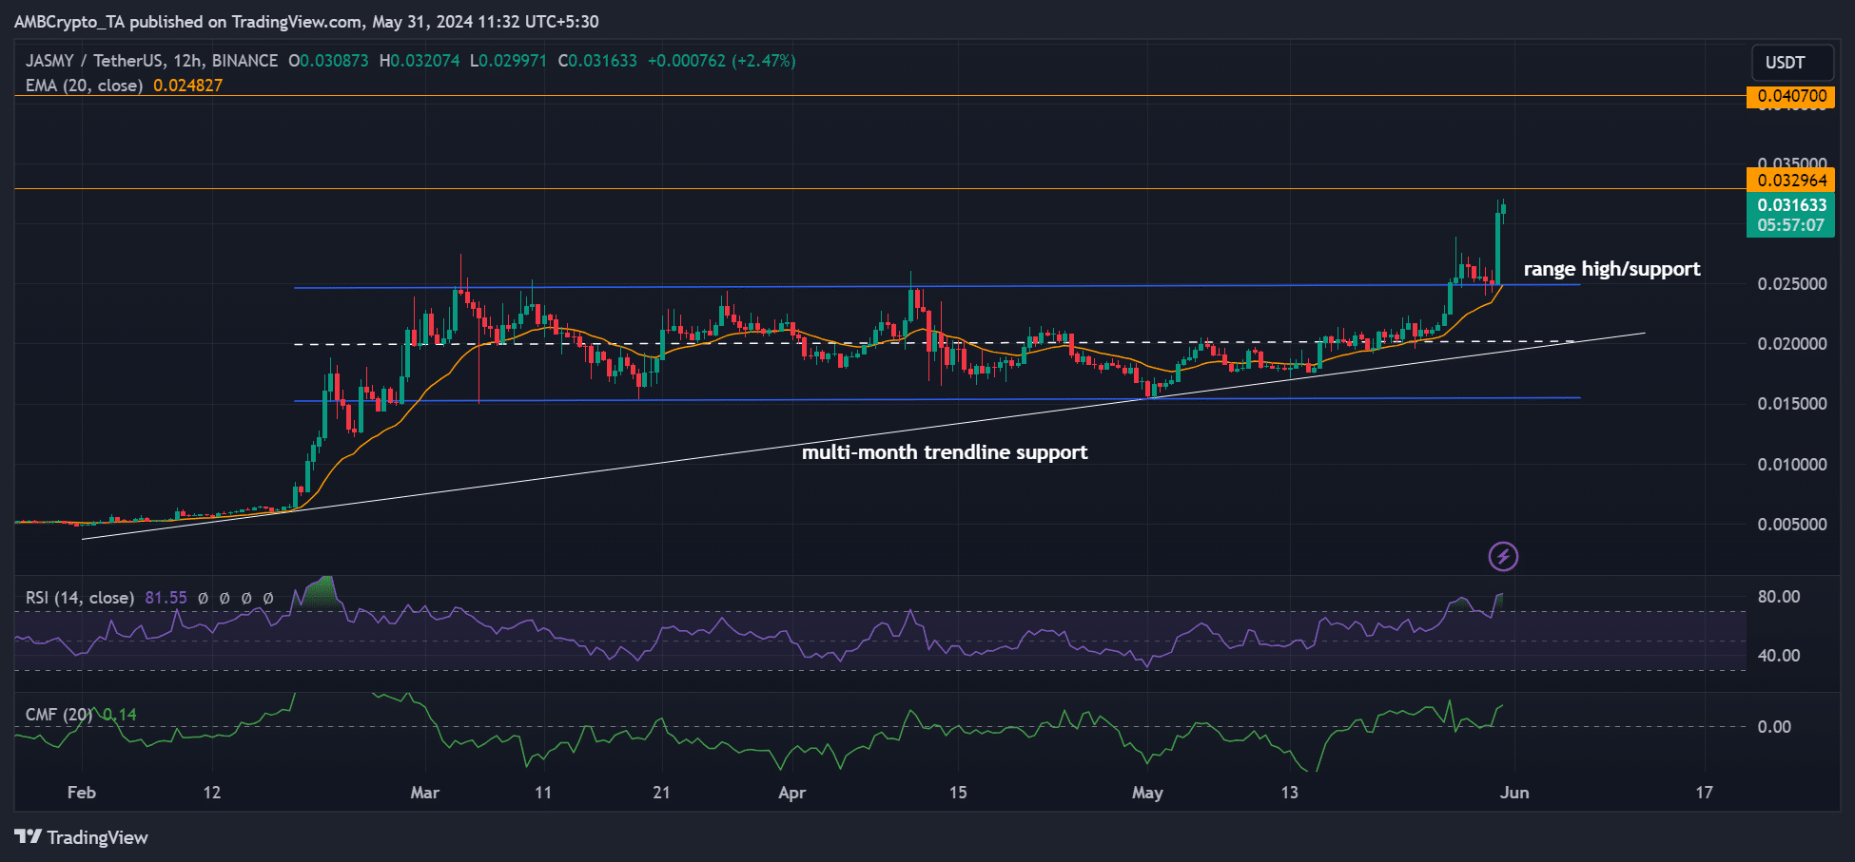
Task: Select the 'multi-month trendline support' annotation
Action: pos(945,452)
